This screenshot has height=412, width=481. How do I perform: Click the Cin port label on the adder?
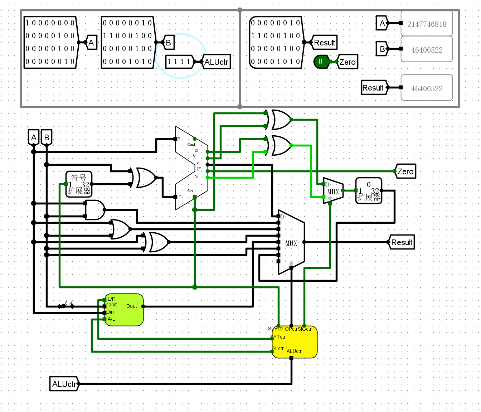(x=190, y=191)
